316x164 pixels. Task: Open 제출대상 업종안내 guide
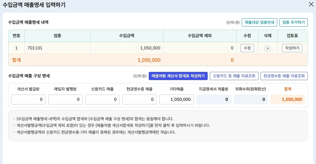[x=259, y=22]
